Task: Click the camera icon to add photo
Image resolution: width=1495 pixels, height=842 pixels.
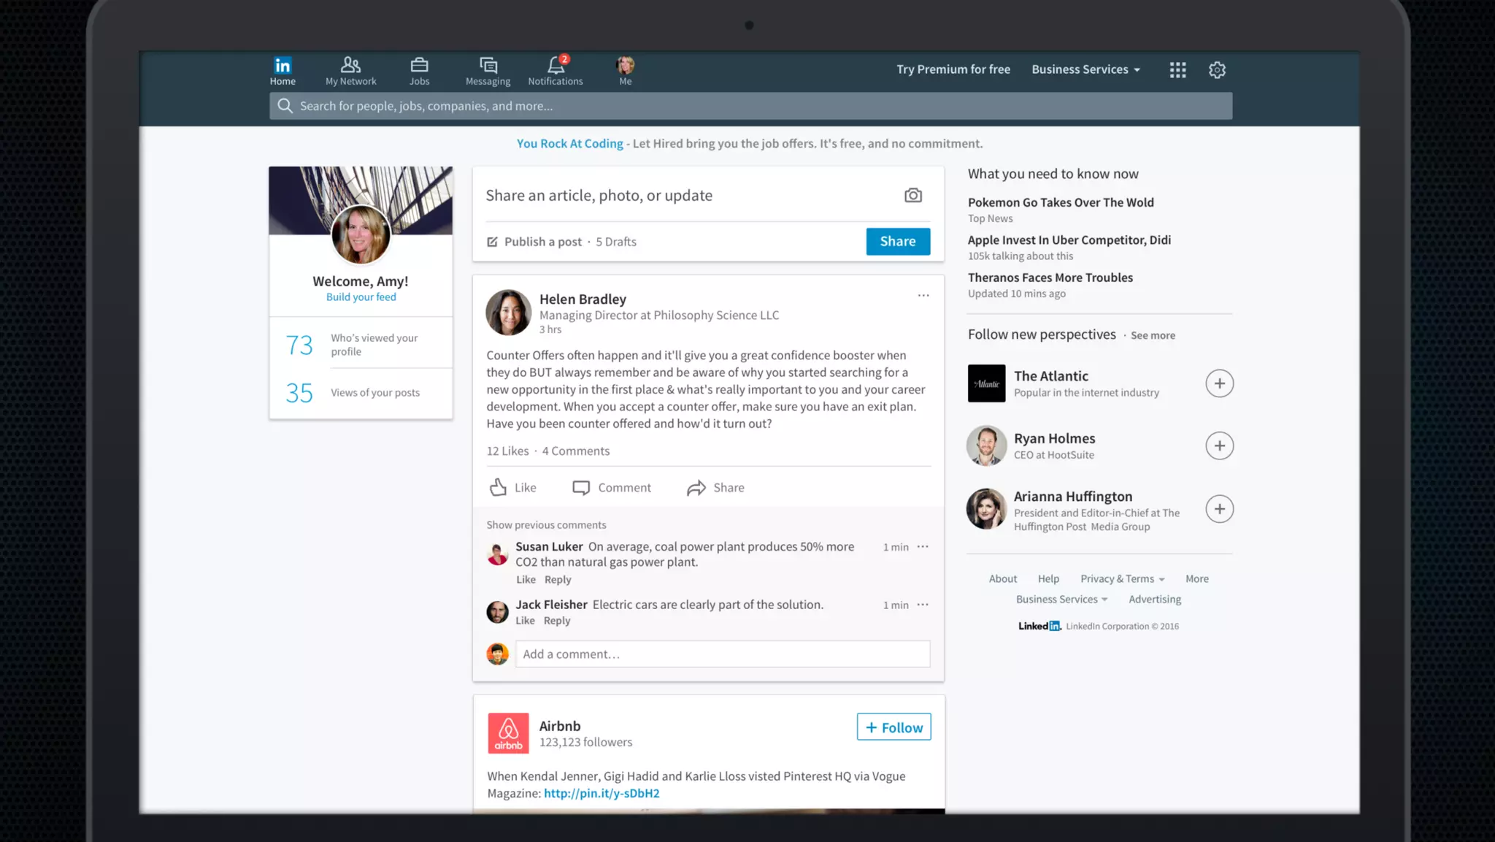Action: pos(912,196)
